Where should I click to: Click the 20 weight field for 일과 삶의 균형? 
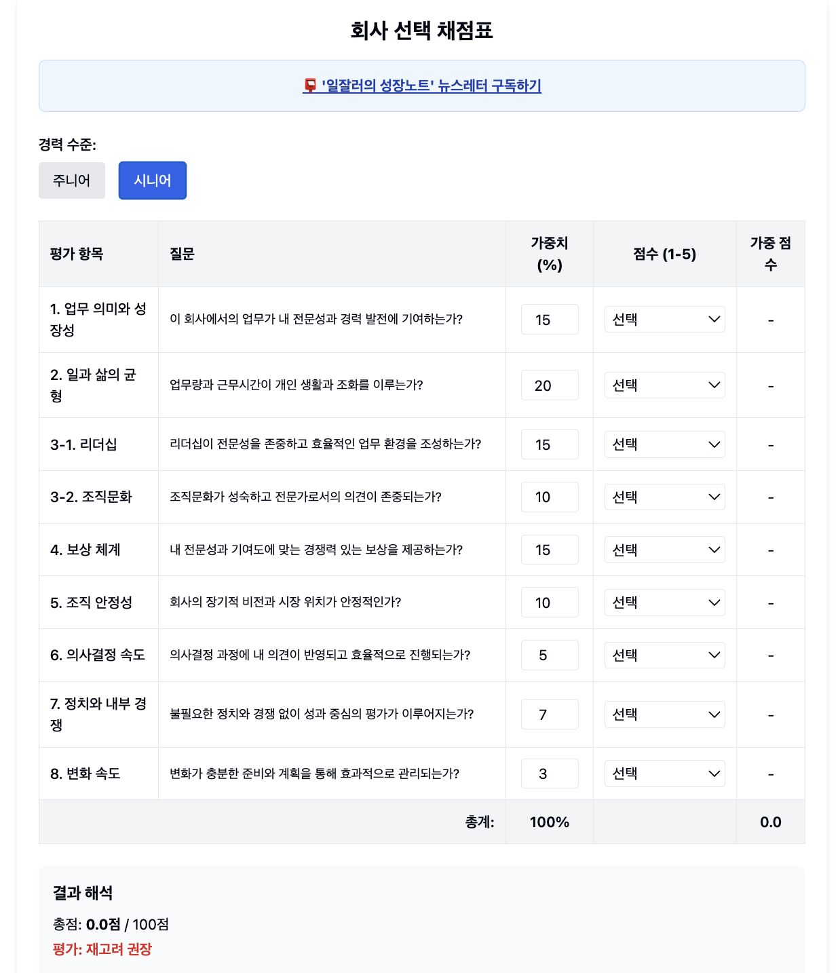click(x=549, y=385)
